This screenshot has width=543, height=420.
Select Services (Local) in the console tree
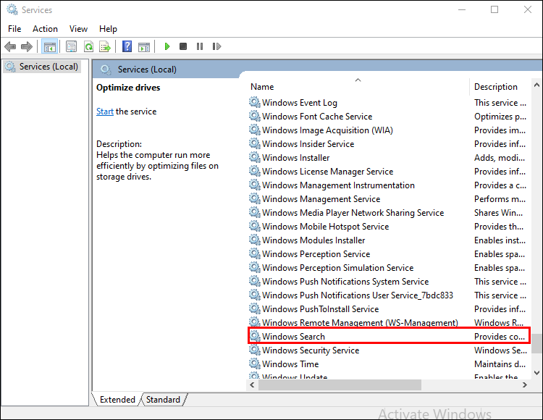point(42,67)
